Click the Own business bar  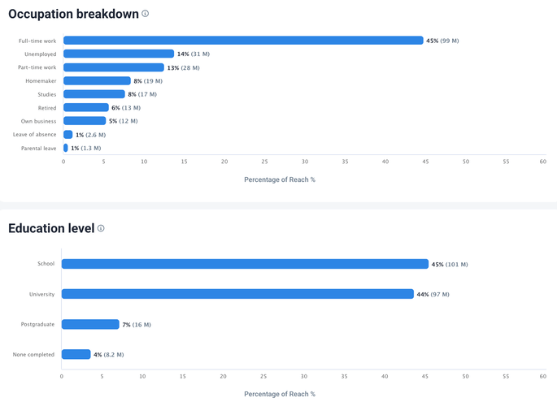click(85, 121)
